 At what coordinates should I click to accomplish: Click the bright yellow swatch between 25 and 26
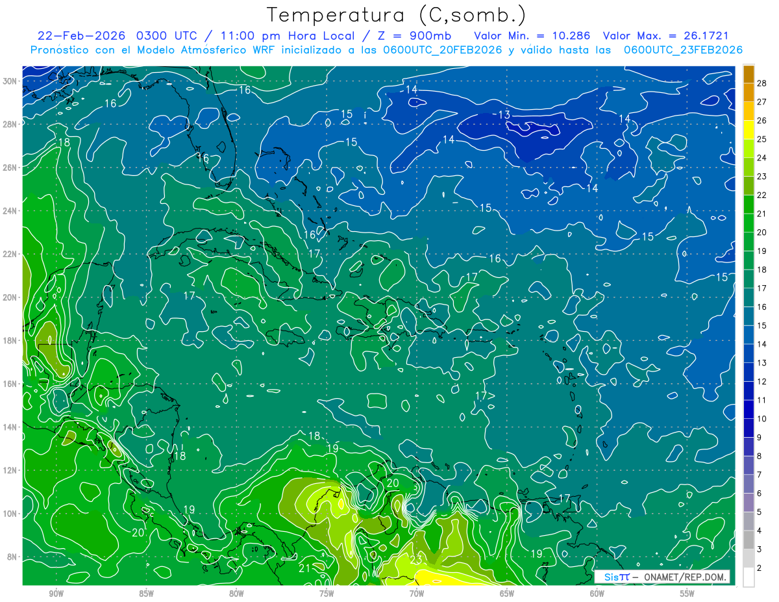tap(748, 130)
